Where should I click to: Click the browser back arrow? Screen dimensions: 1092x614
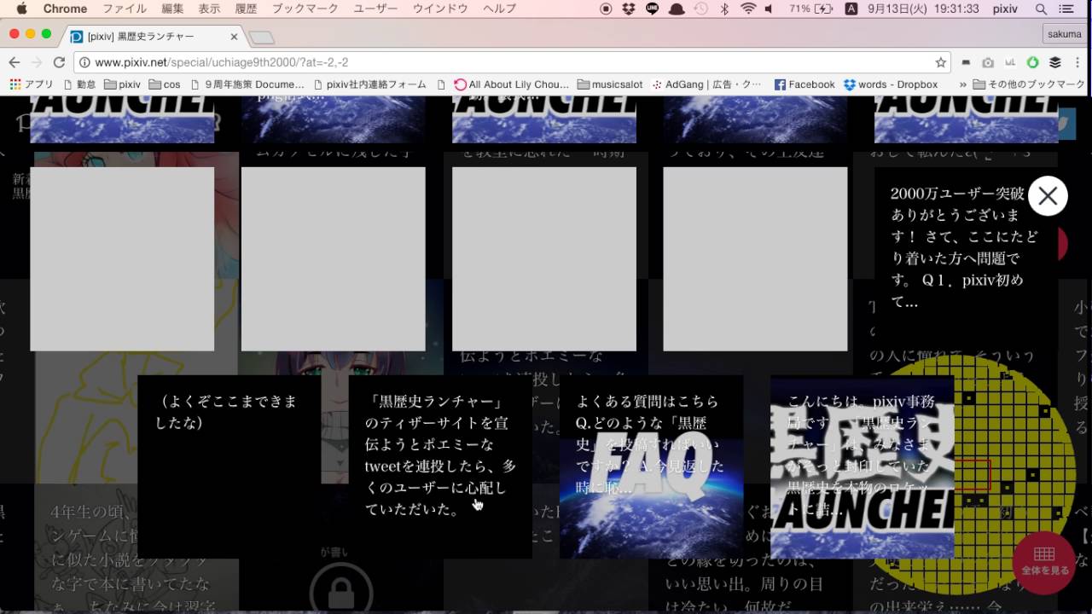pos(14,62)
